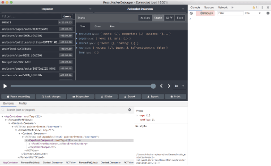Select the first Context.Consumer tree node
271x166 pixels.
click(23, 123)
